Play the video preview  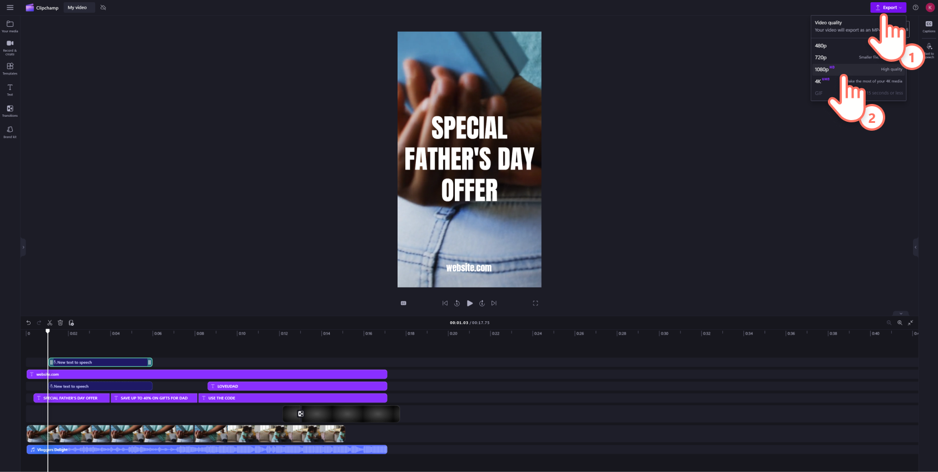point(470,303)
